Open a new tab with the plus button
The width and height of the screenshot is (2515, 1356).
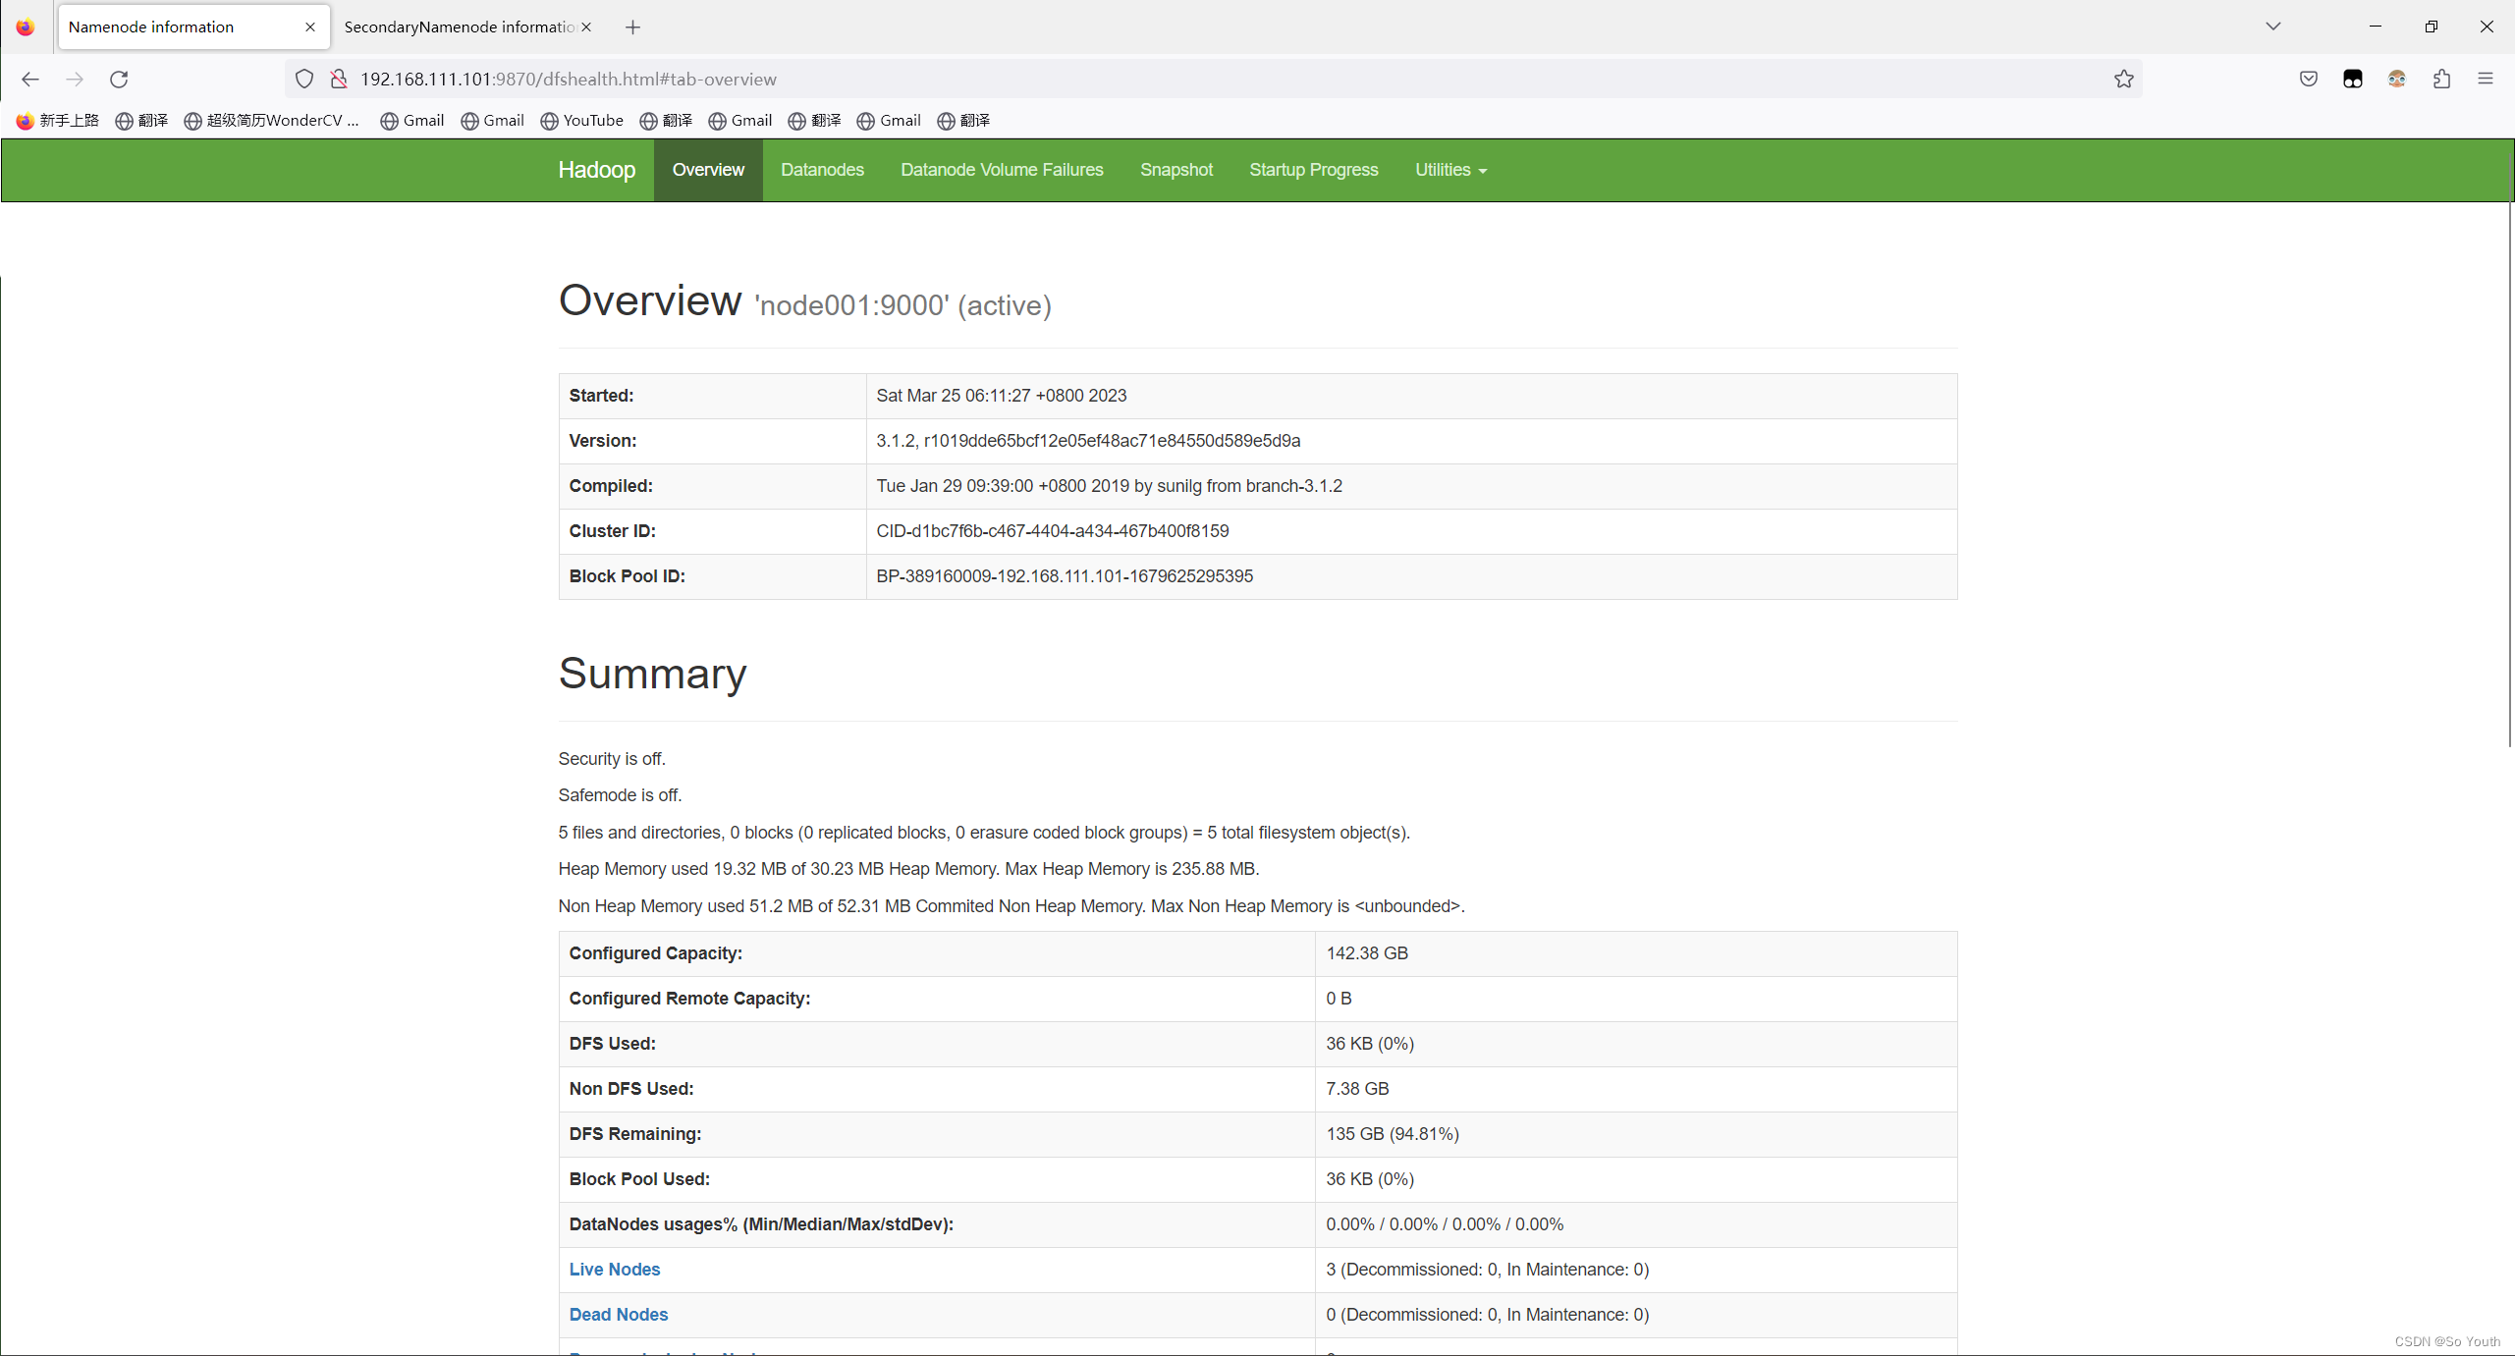click(x=632, y=27)
